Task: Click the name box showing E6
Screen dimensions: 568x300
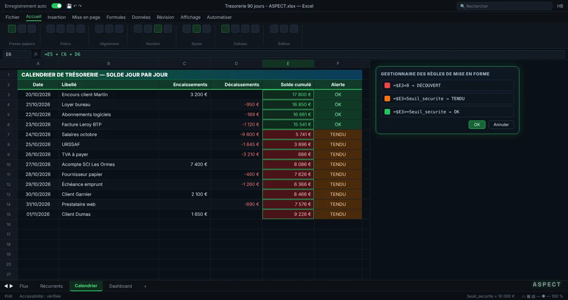Action: 17,54
